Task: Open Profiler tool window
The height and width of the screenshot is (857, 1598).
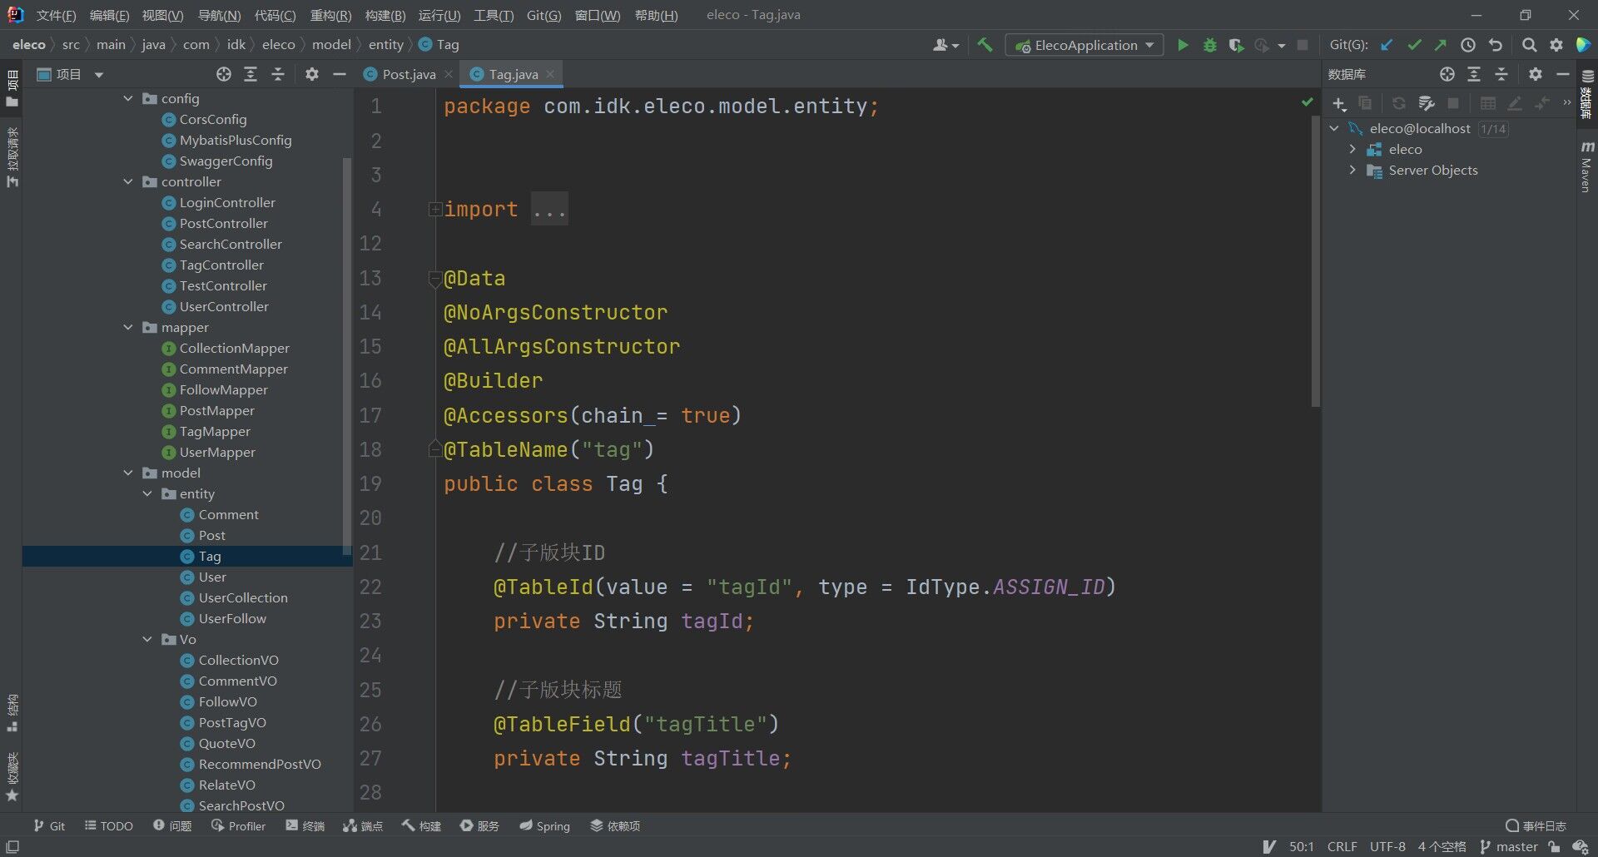Action: (238, 825)
